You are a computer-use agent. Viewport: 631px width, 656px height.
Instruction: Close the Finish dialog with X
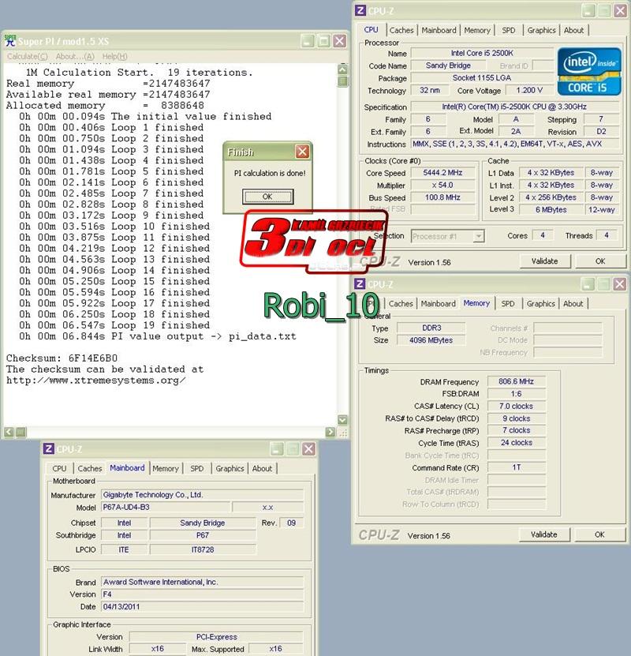(302, 152)
